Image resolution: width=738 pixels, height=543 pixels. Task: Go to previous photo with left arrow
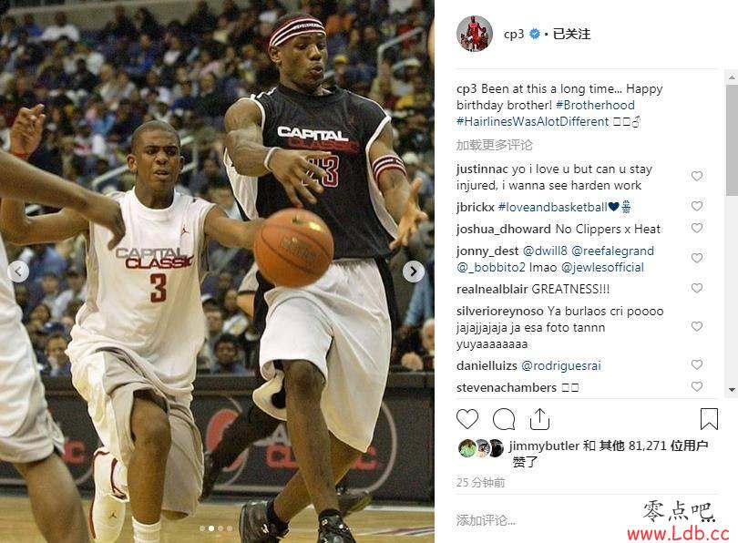point(18,271)
